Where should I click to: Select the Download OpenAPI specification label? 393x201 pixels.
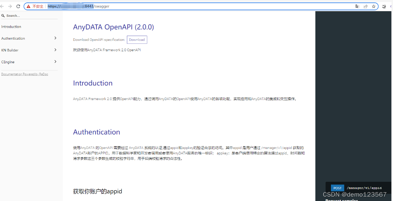coord(99,40)
